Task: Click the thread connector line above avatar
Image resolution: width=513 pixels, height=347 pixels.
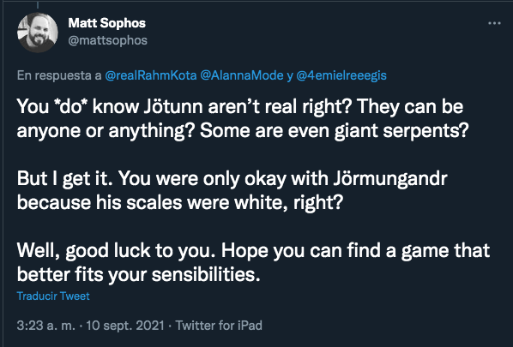Action: [38, 4]
